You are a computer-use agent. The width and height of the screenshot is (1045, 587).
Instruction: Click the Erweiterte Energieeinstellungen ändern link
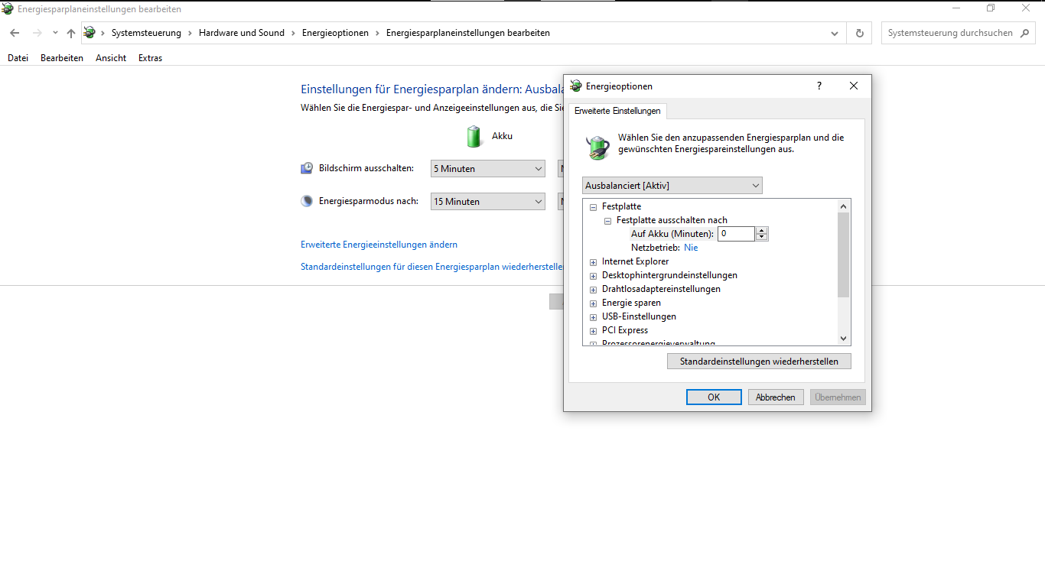378,244
